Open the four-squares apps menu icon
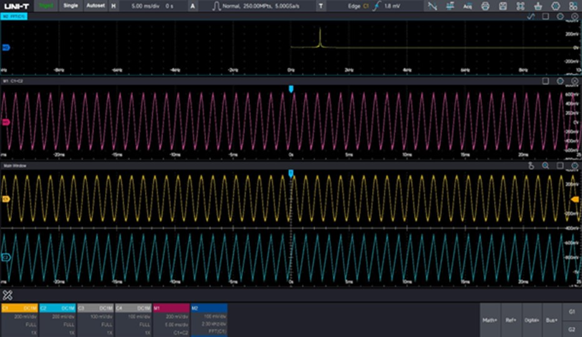The width and height of the screenshot is (582, 337). pyautogui.click(x=573, y=6)
